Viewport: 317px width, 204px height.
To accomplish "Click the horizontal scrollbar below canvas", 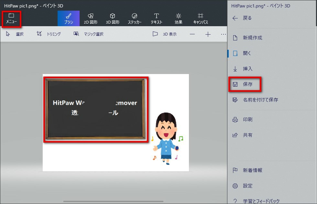I will [x=113, y=201].
